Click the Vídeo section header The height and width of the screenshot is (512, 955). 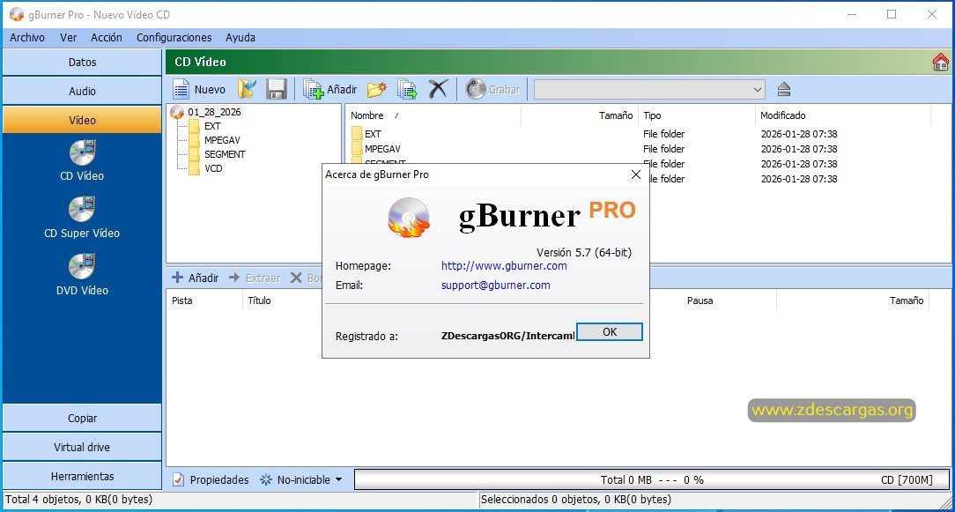pyautogui.click(x=82, y=120)
